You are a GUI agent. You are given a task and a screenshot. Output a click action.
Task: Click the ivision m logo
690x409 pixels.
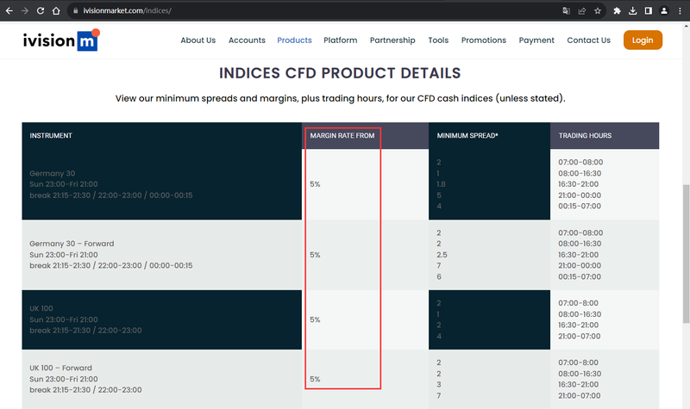(x=61, y=40)
